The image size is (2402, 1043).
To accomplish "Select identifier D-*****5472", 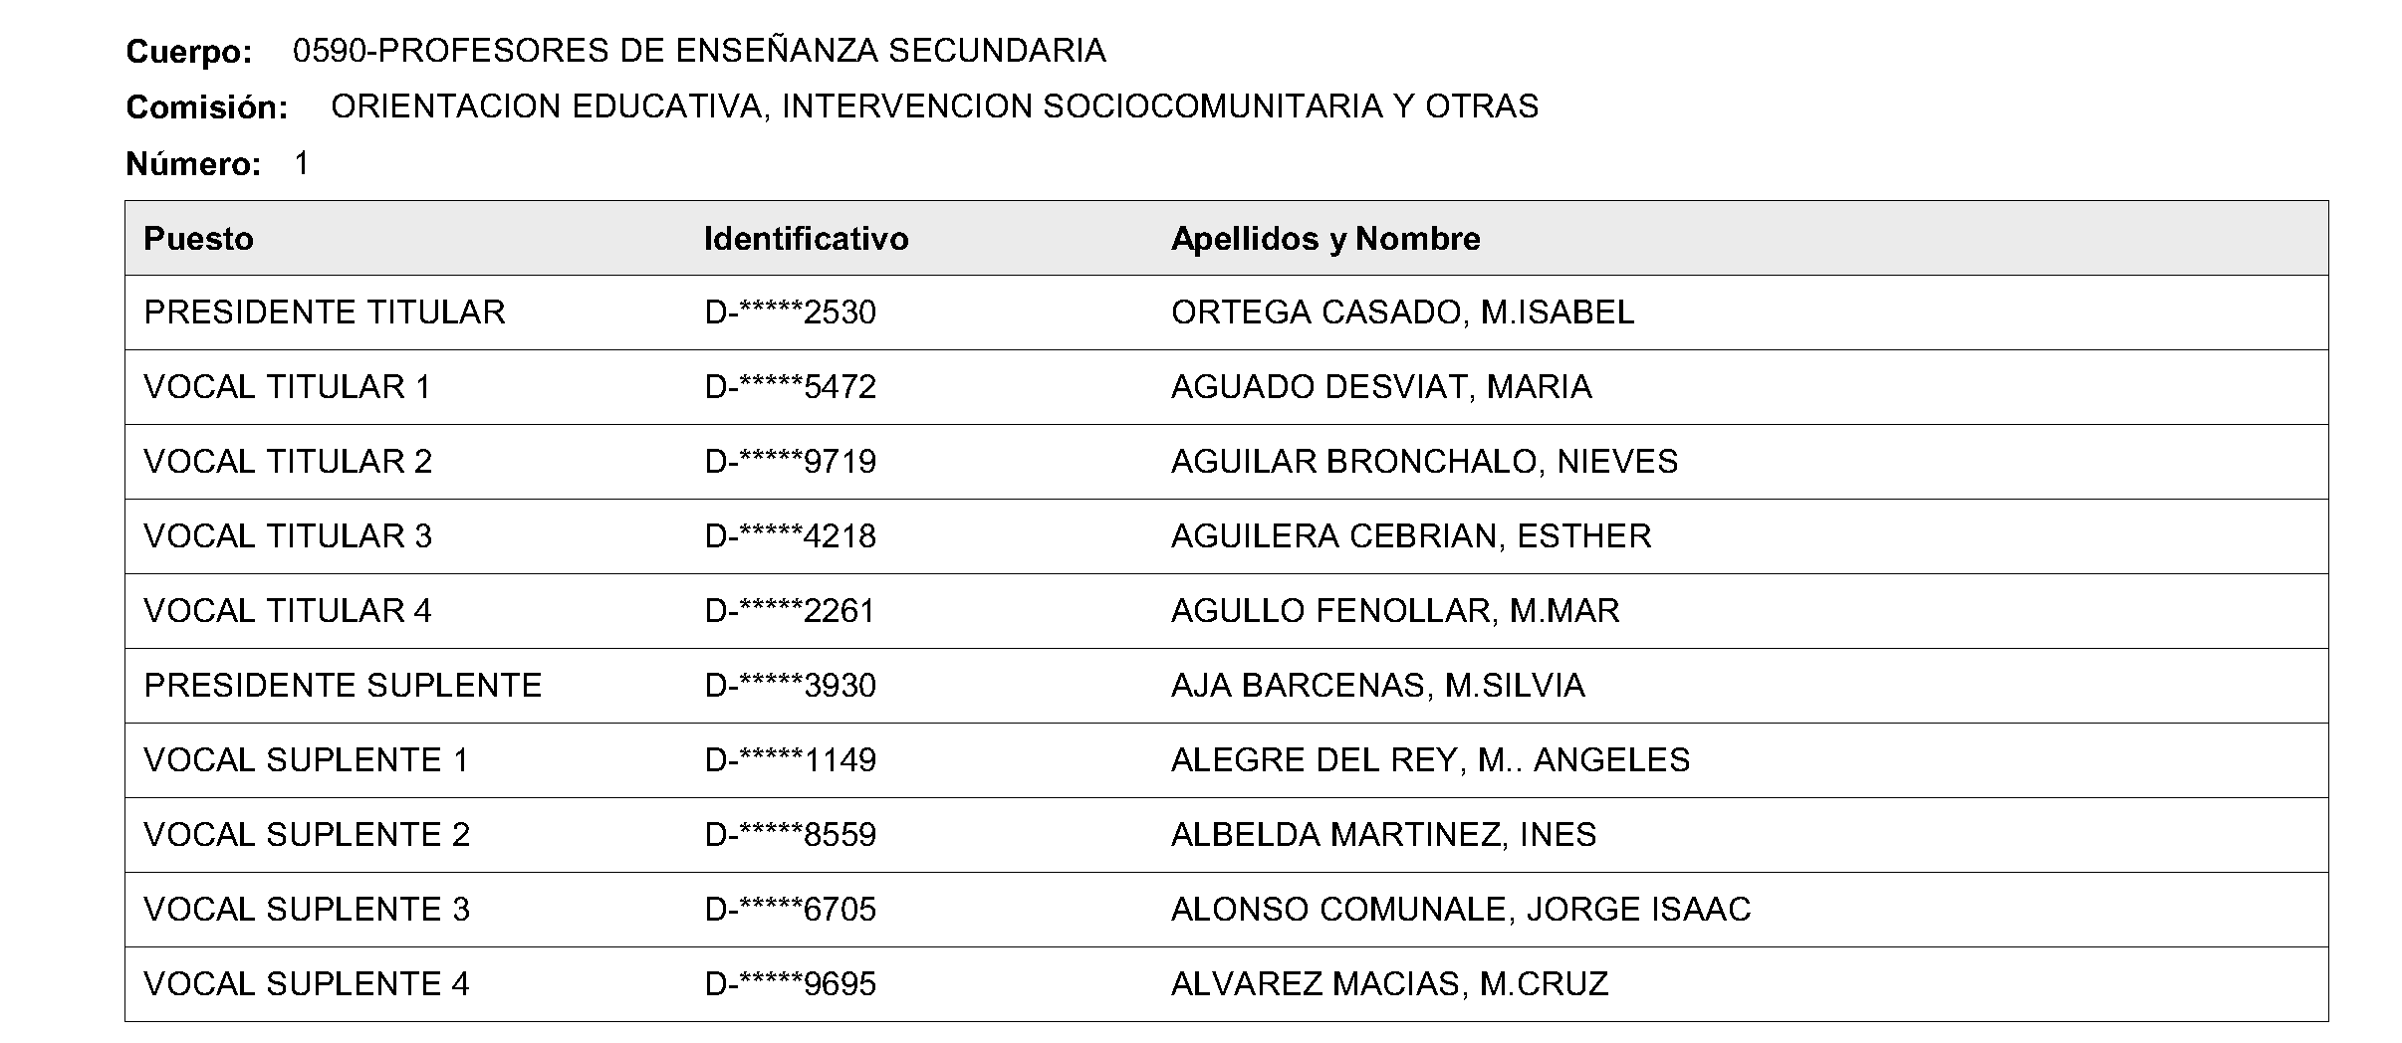I will (790, 387).
